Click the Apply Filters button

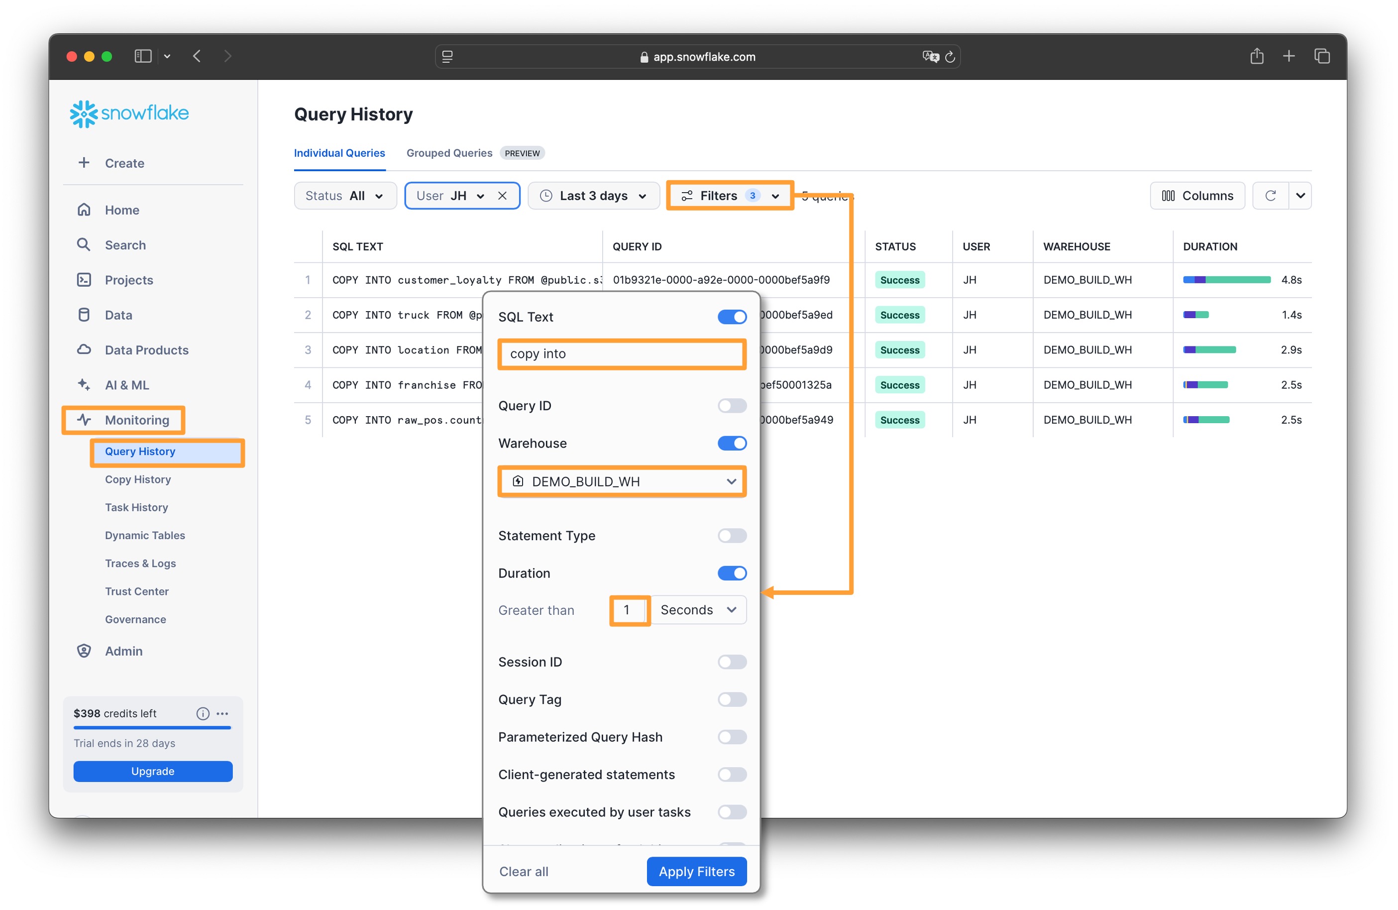click(697, 871)
